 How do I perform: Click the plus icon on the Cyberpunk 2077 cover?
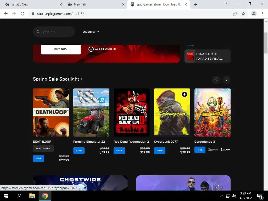[185, 94]
